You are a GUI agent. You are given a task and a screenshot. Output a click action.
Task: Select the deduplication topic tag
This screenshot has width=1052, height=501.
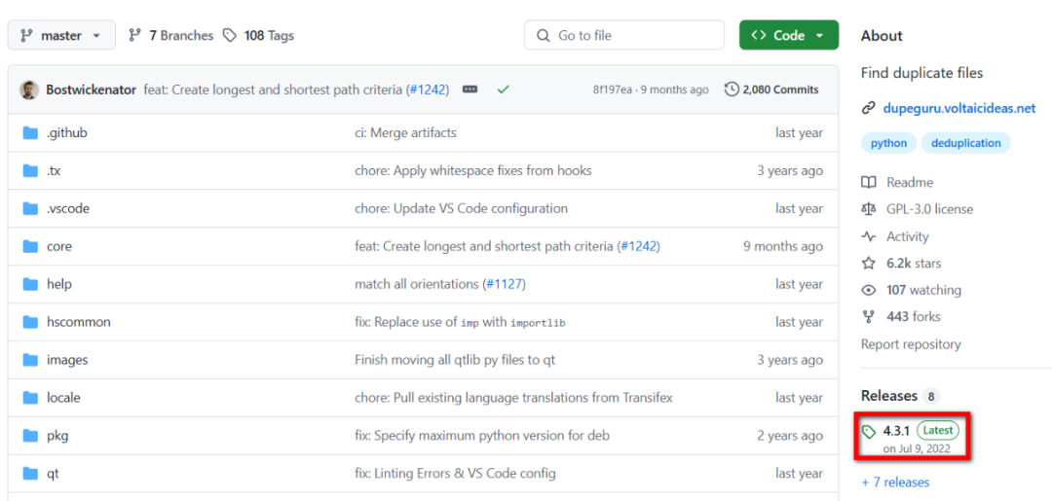[x=965, y=143]
